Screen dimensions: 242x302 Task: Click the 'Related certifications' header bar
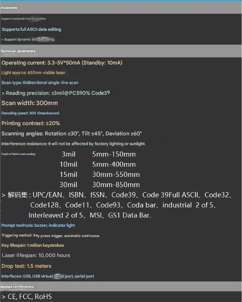click(x=121, y=286)
